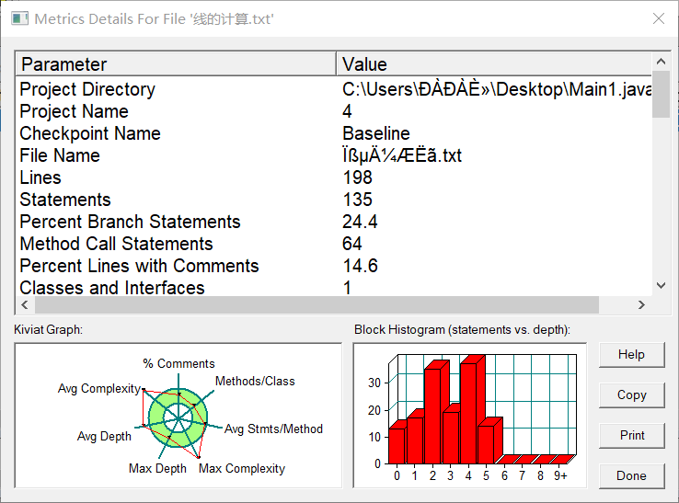Click the value 24.4

tap(360, 222)
